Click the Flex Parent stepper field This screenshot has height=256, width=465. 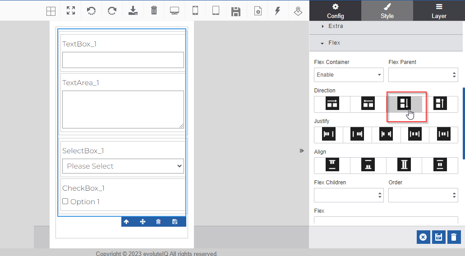click(423, 75)
